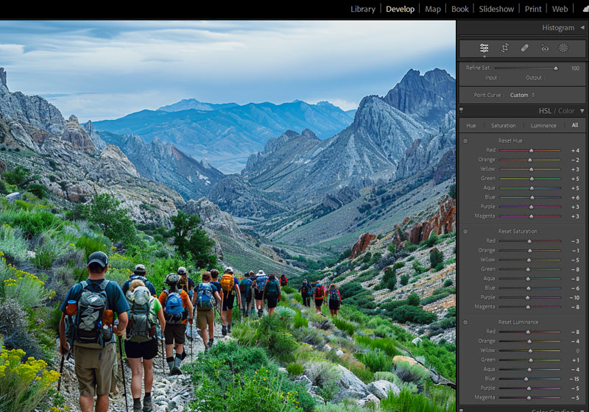589x412 pixels.
Task: Open the Slideshow module
Action: tap(496, 9)
